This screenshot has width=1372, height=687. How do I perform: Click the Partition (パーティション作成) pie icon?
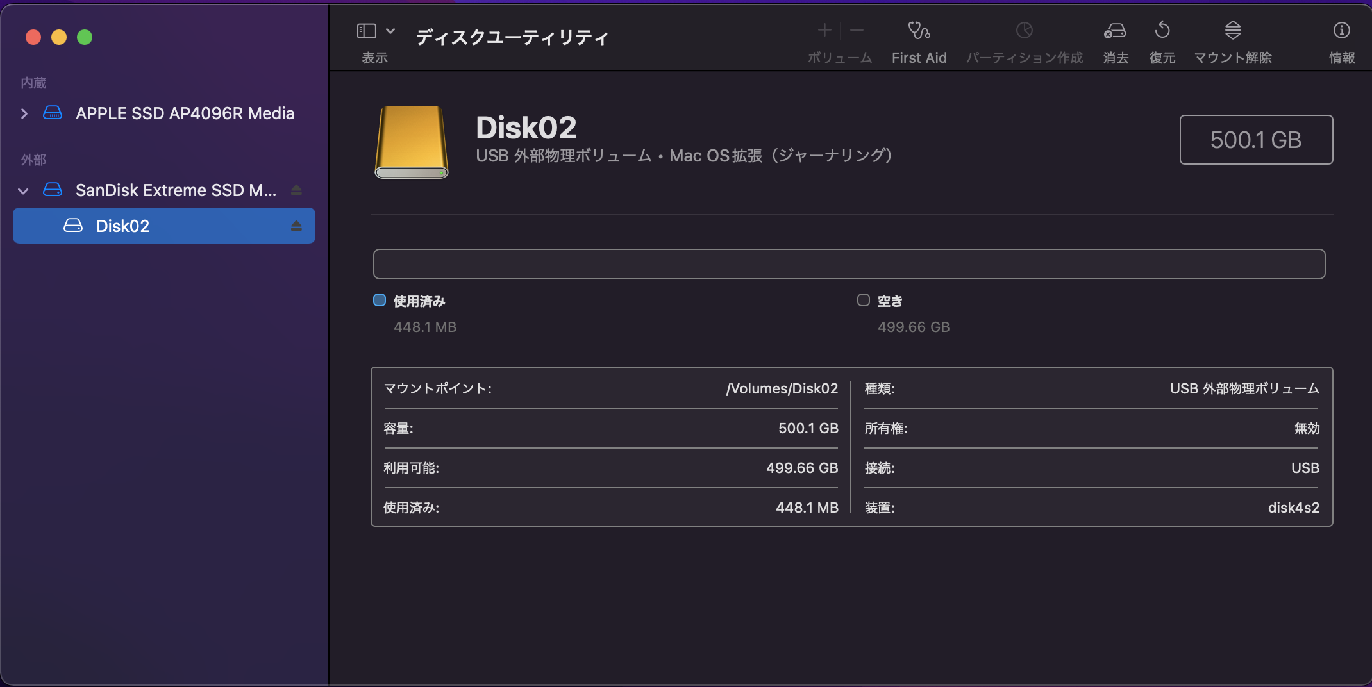click(1024, 31)
